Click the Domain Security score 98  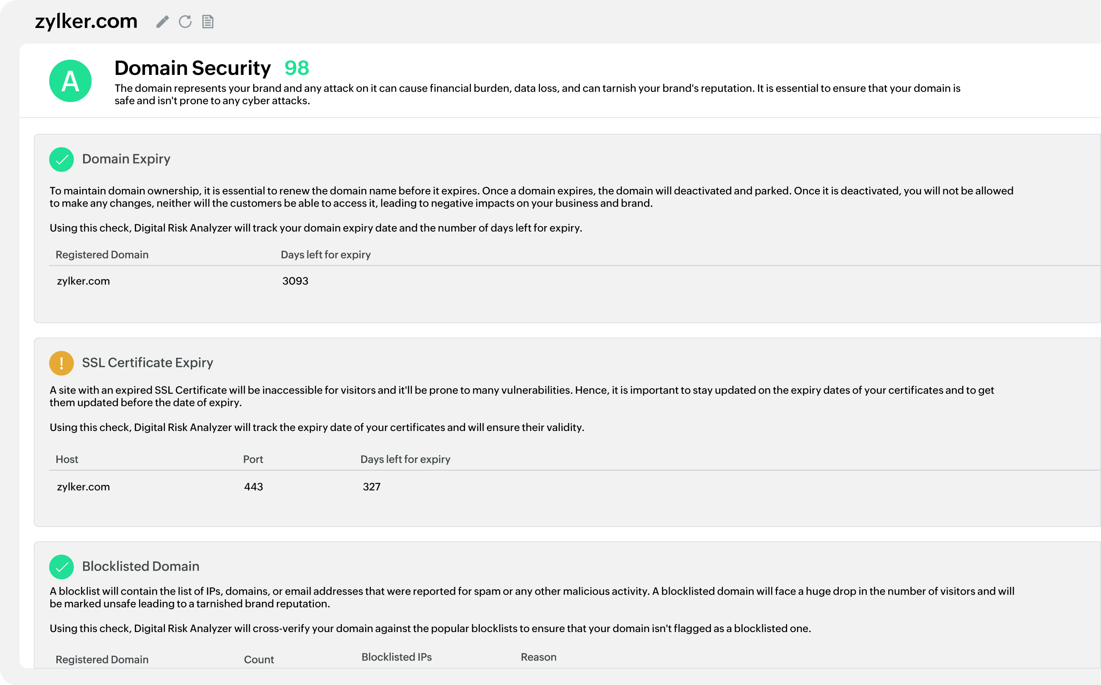(296, 68)
